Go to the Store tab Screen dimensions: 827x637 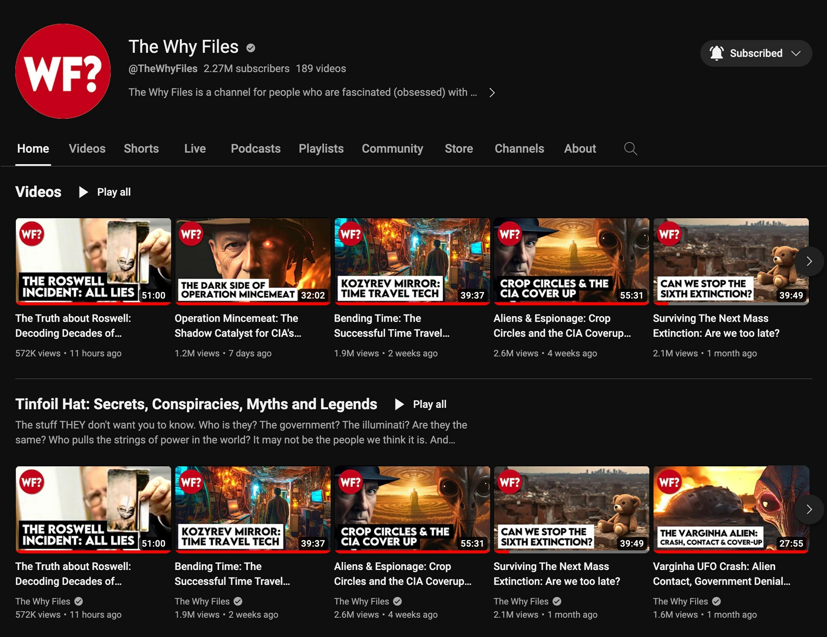(x=459, y=148)
